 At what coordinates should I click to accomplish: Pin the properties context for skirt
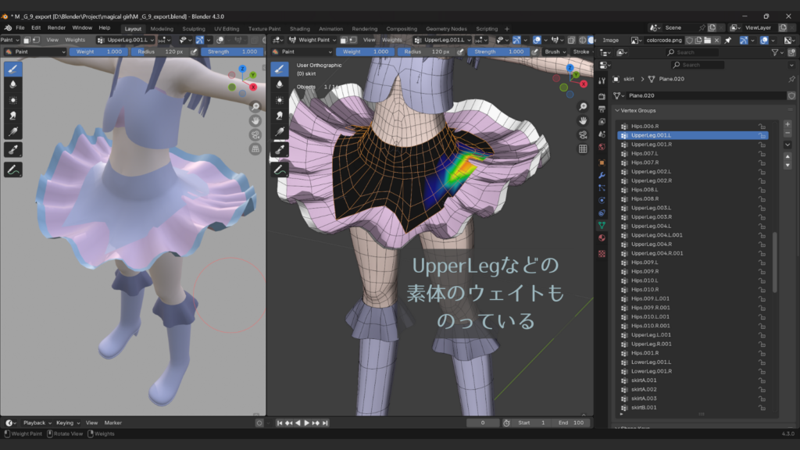tap(791, 79)
